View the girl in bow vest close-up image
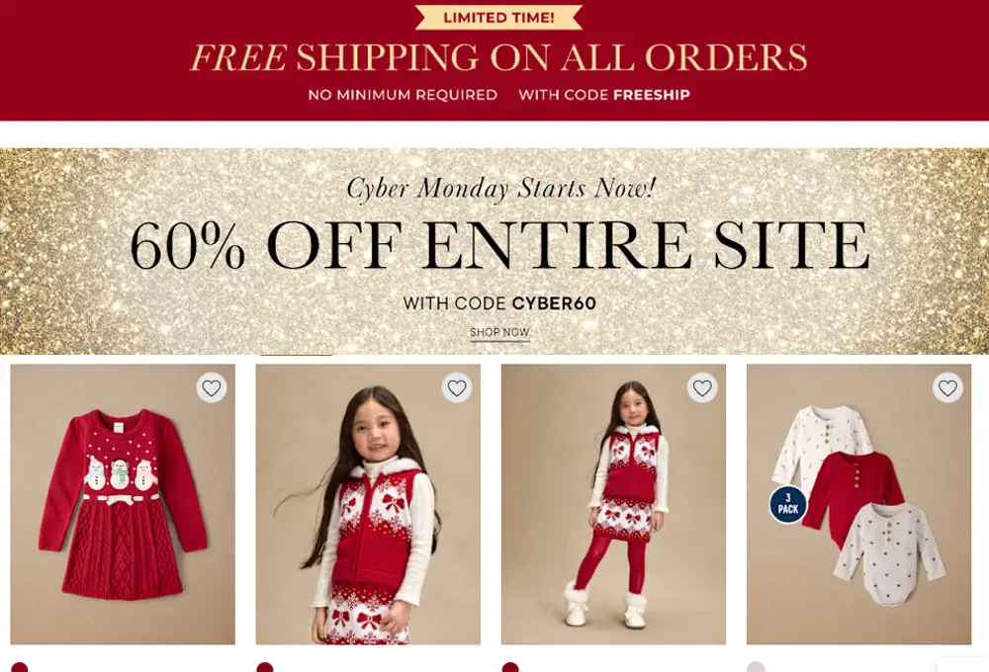 [368, 504]
